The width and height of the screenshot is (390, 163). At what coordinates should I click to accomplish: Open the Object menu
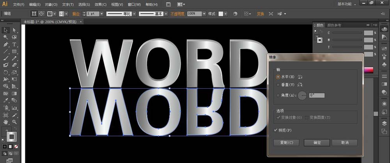point(51,4)
